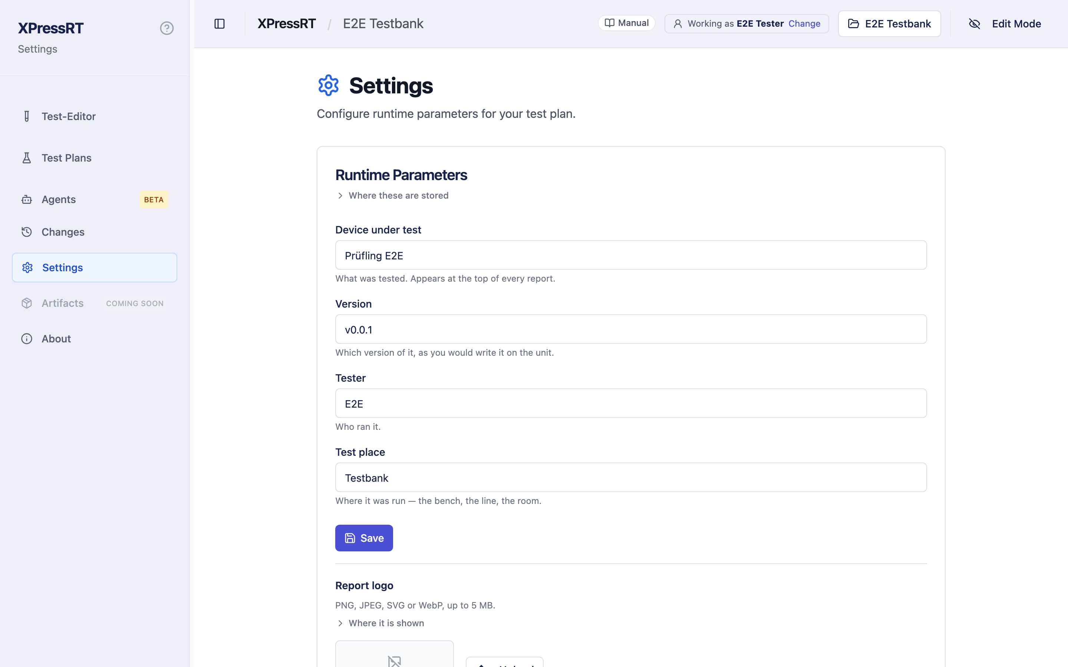Select the Settings sidebar item
The image size is (1068, 667).
point(95,268)
